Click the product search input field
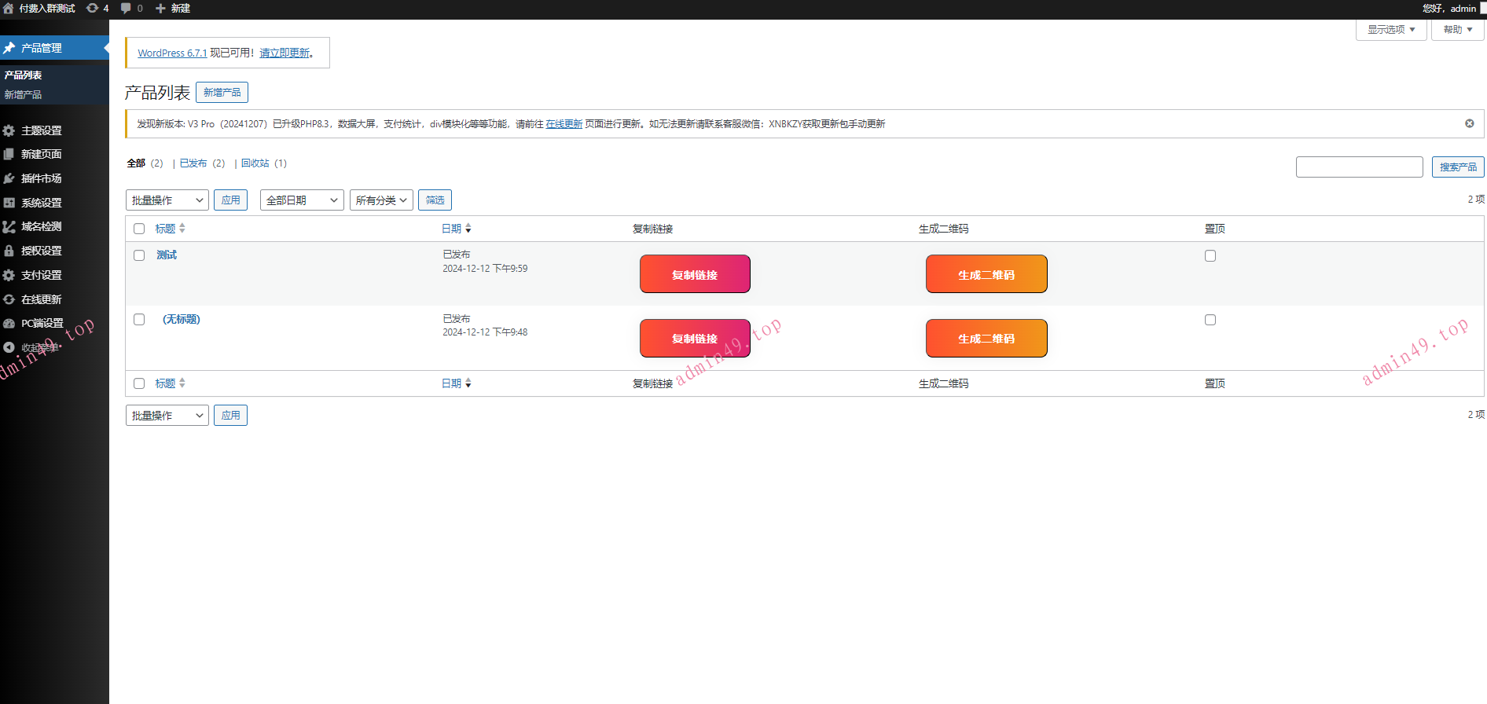1487x704 pixels. pos(1359,167)
